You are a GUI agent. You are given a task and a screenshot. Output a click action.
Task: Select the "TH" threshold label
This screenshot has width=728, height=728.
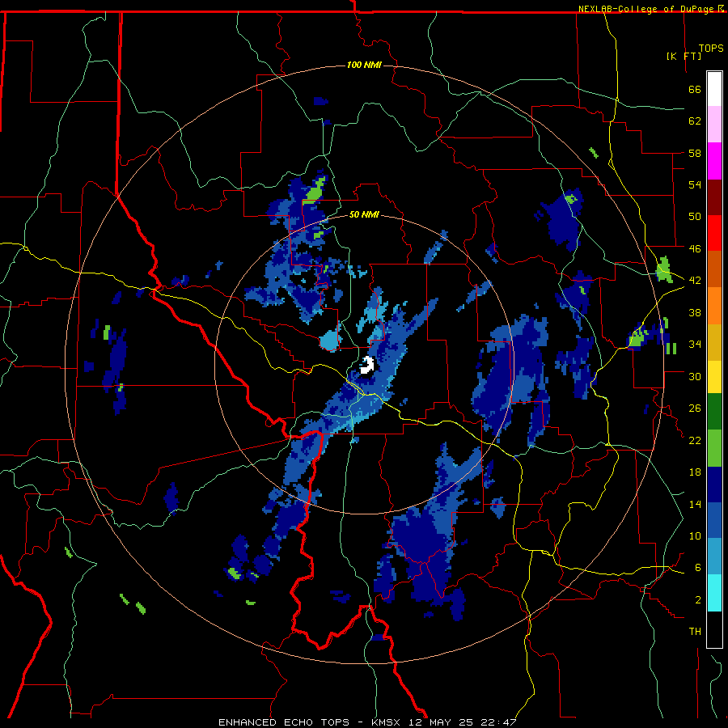point(695,632)
